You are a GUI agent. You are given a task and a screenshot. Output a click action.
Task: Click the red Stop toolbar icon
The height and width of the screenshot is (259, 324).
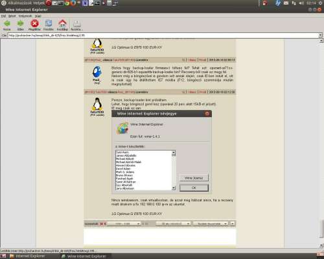click(34, 23)
